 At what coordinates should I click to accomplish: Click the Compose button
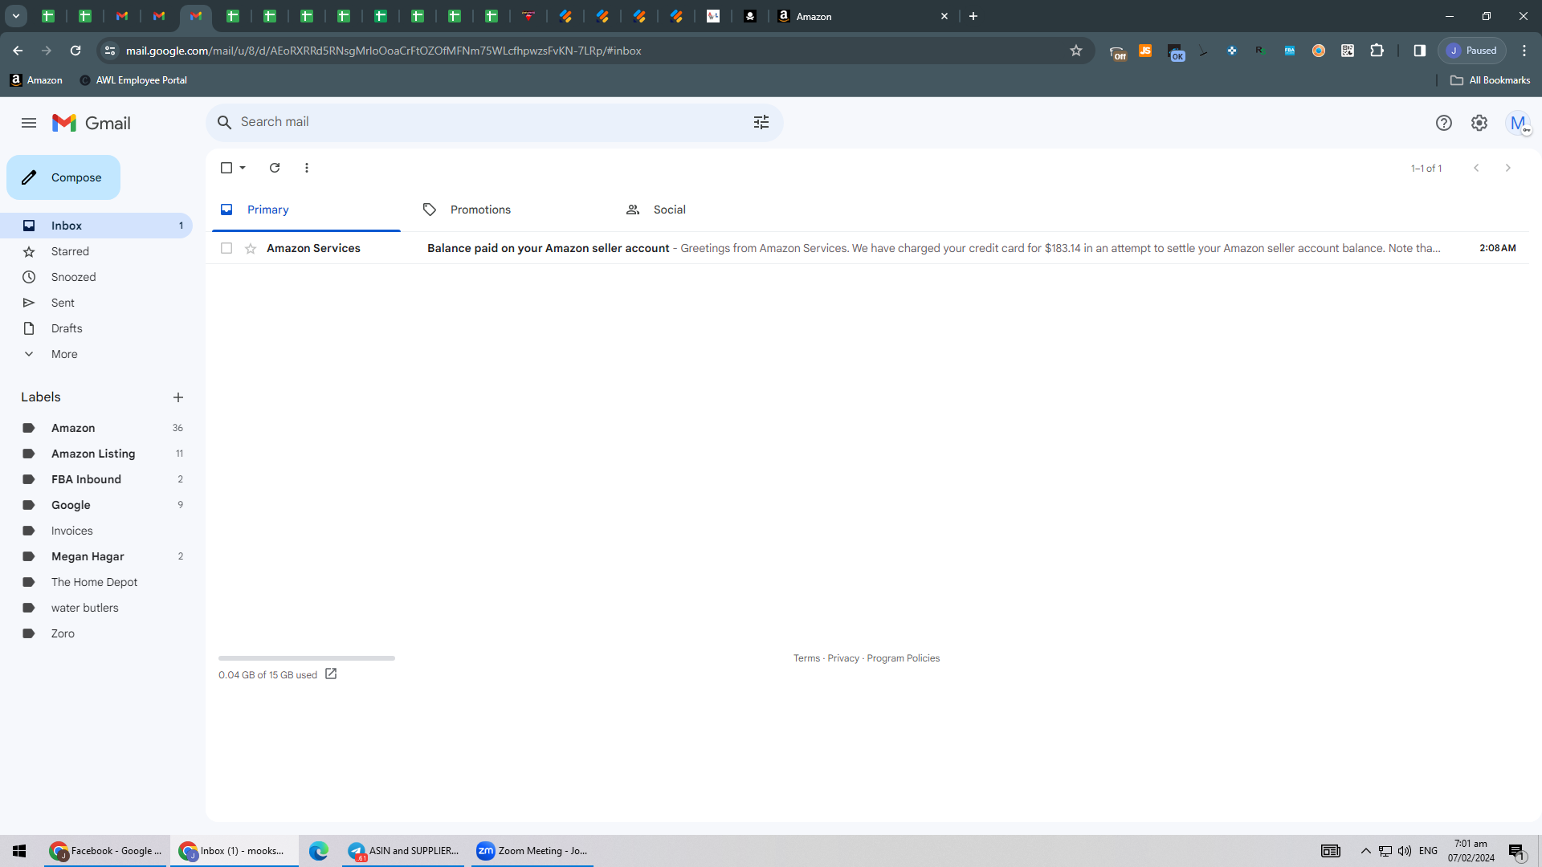coord(63,177)
